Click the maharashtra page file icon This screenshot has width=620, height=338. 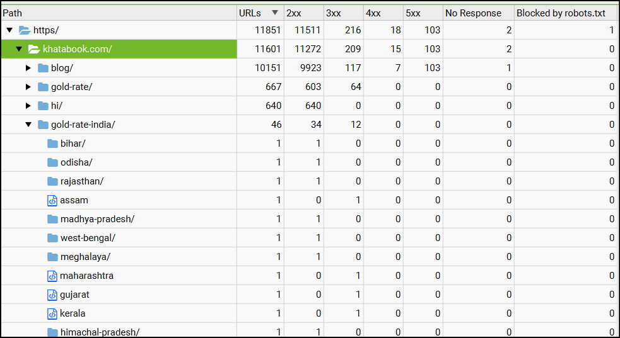tap(52, 276)
